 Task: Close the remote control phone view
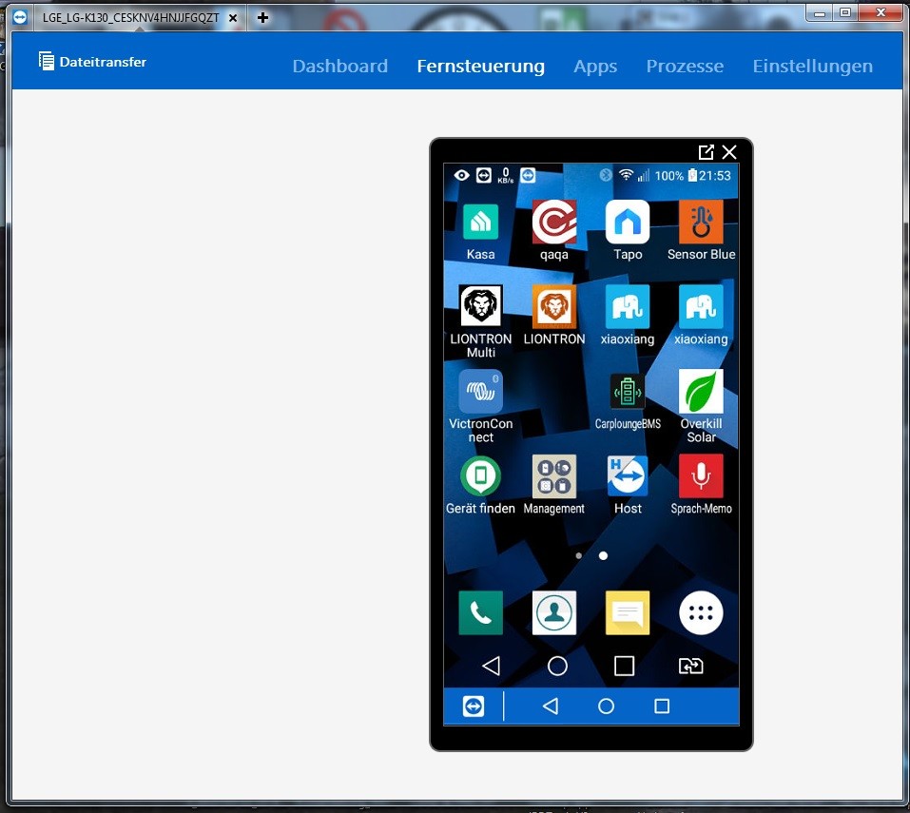coord(729,152)
